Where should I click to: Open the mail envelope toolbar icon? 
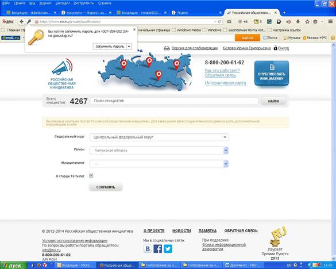tap(229, 21)
